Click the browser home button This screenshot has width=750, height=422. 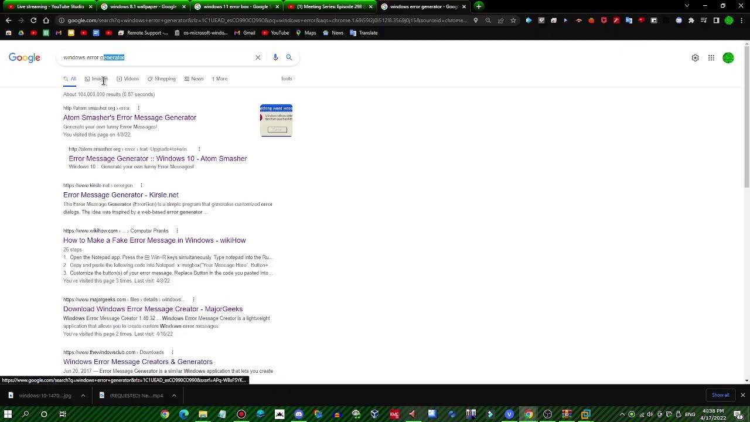[x=46, y=21]
